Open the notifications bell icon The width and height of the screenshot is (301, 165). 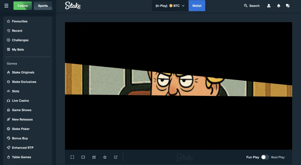pos(279,6)
